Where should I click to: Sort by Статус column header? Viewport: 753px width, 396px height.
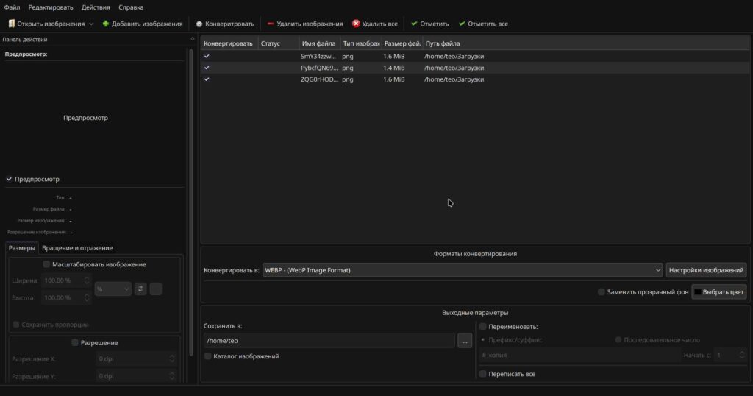pos(279,43)
